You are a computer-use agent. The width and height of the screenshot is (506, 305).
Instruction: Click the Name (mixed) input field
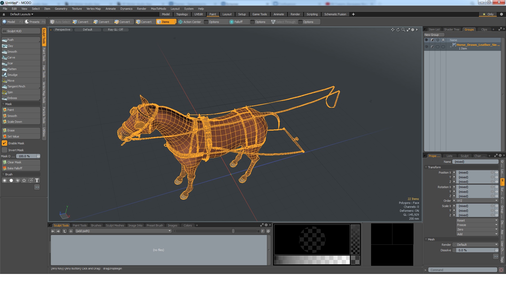tap(475, 162)
